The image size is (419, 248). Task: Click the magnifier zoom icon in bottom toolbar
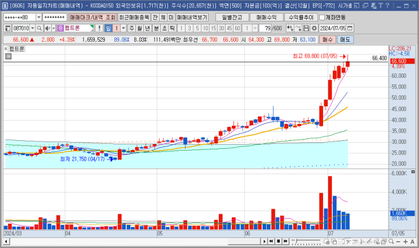click(391, 241)
